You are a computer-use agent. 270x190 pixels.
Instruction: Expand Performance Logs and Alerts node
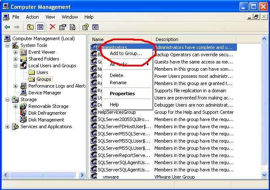pyautogui.click(x=15, y=86)
